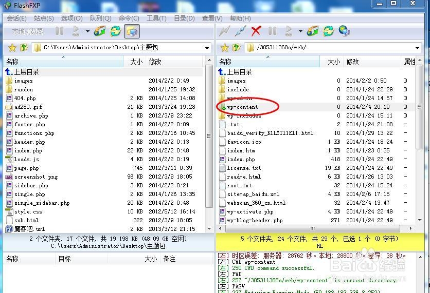Open the 选项(O) options menu

point(71,18)
